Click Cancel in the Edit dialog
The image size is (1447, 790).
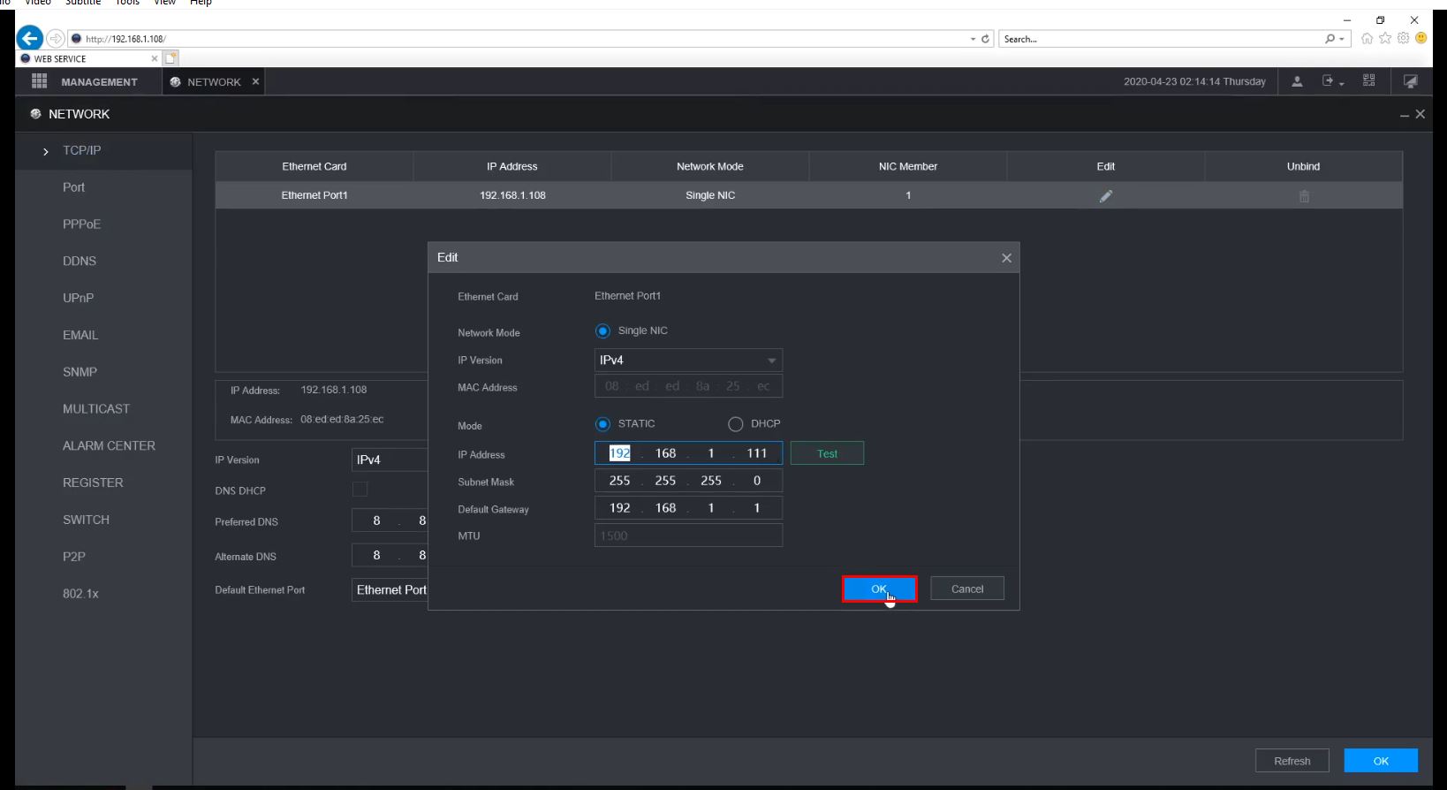point(966,589)
